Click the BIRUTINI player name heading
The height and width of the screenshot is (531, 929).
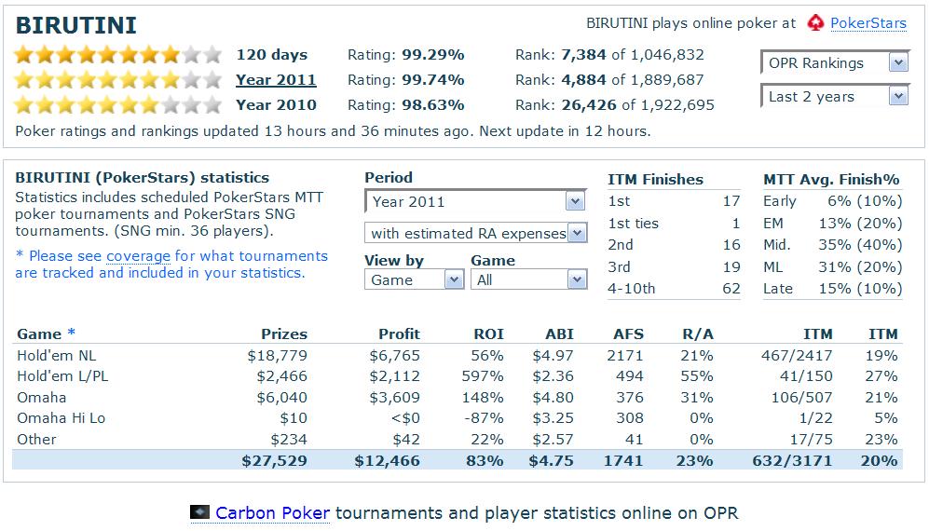coord(75,25)
